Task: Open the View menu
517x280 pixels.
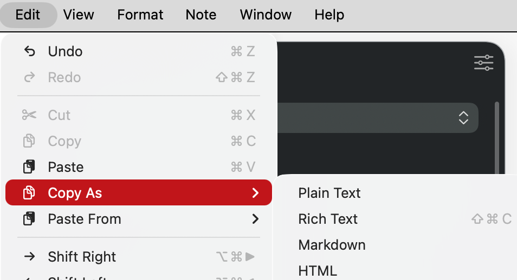Action: pos(79,15)
